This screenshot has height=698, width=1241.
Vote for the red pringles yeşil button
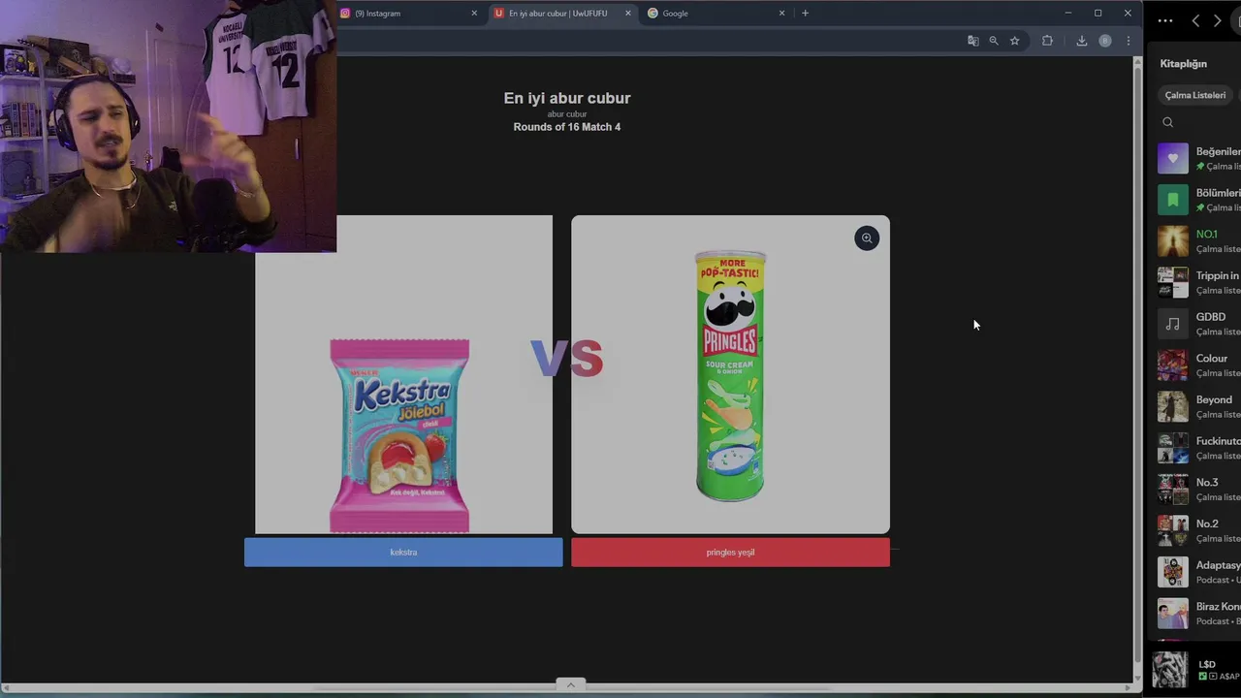[730, 553]
